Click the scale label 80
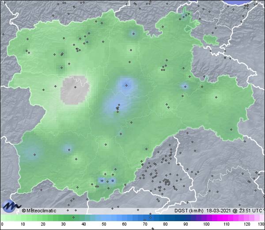 tap(165, 224)
